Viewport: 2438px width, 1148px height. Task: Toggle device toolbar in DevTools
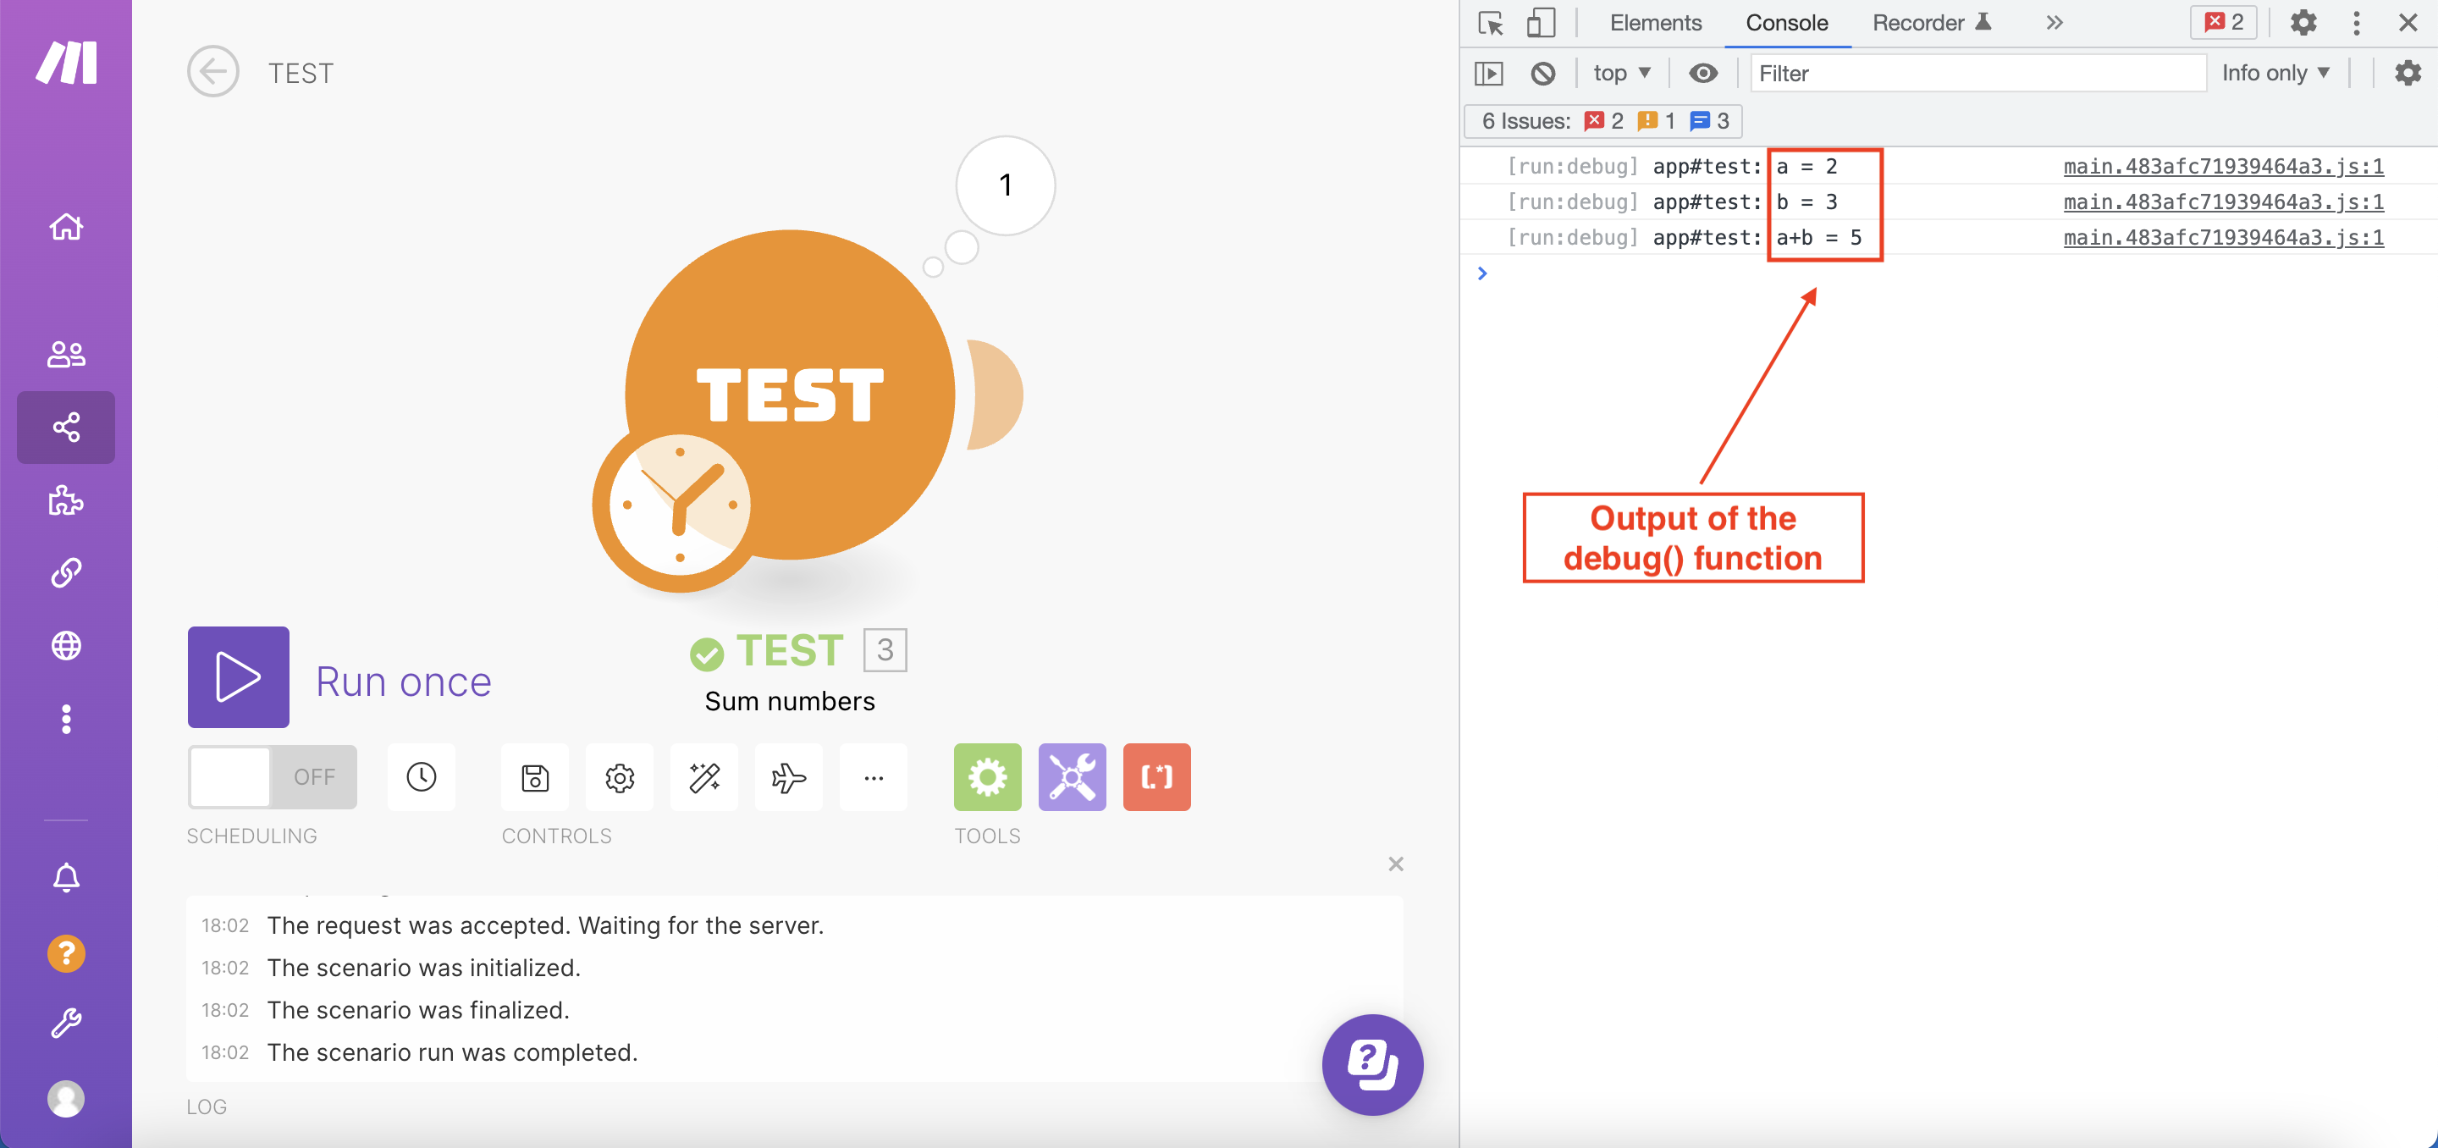(x=1540, y=23)
